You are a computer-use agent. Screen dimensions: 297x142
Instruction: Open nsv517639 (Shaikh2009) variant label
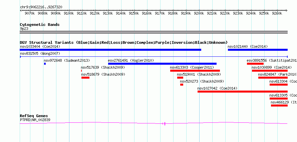coord(103,67)
